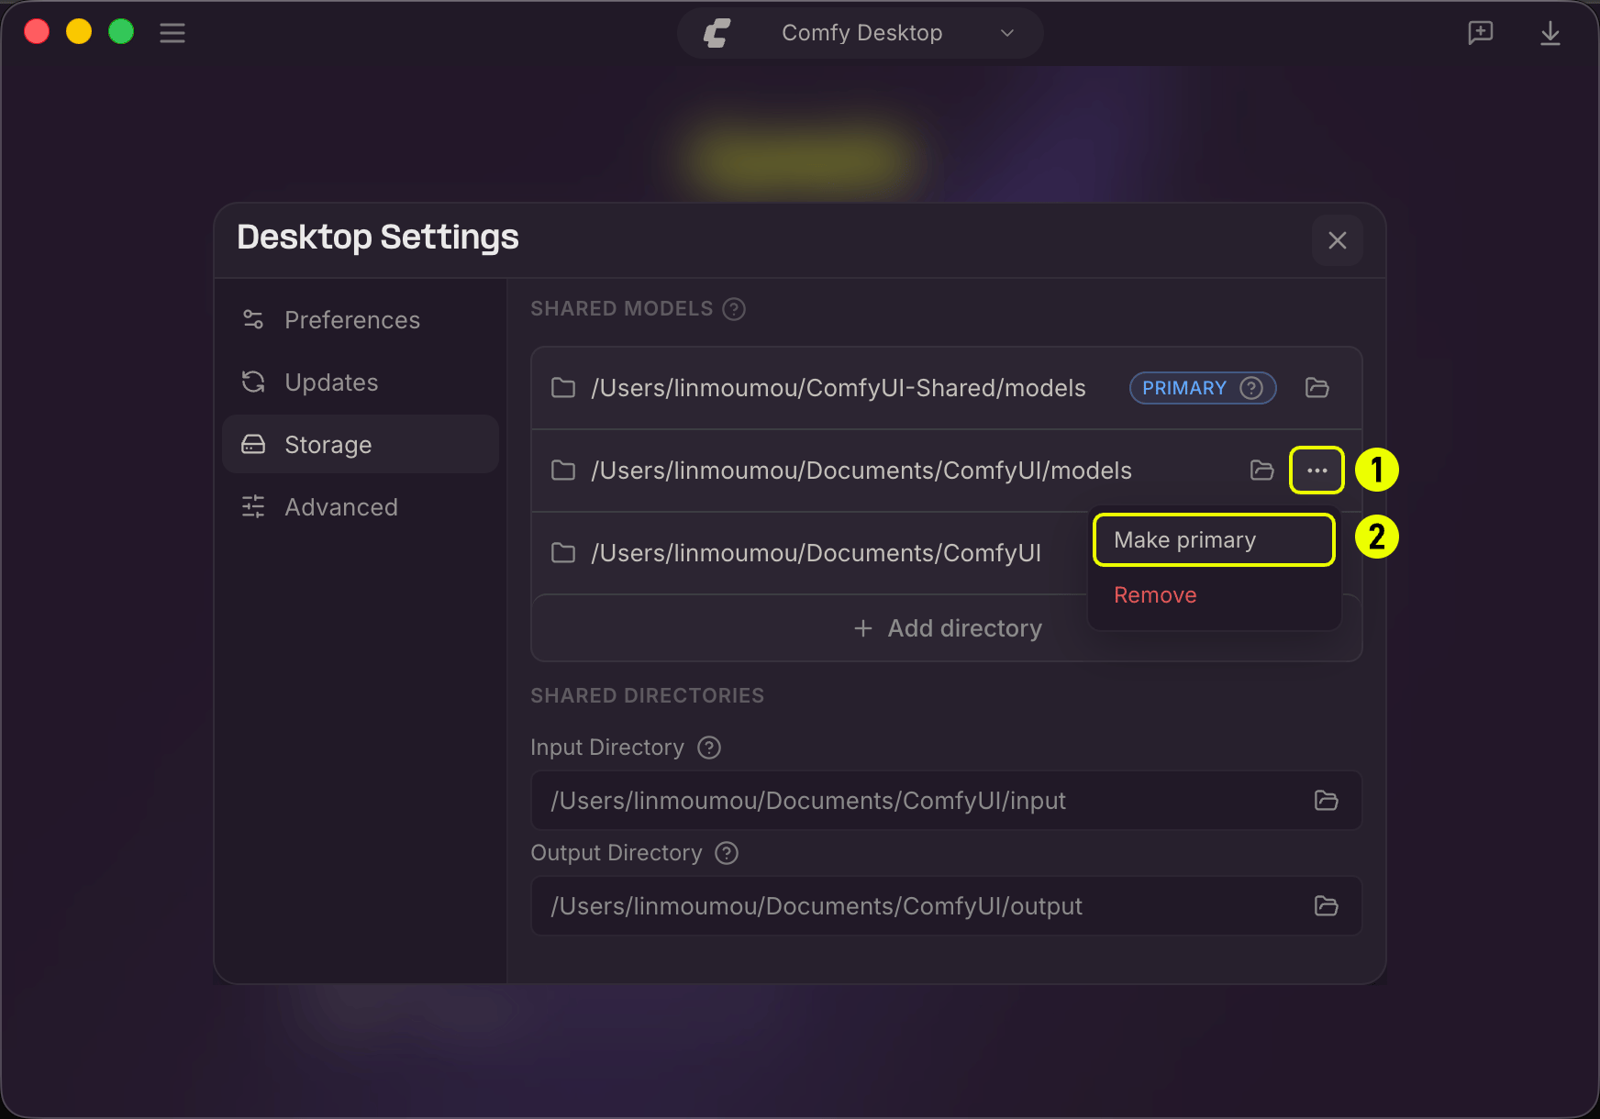Open the more options button for Documents/ComfyUI/models
Image resolution: width=1600 pixels, height=1119 pixels.
[x=1317, y=471]
